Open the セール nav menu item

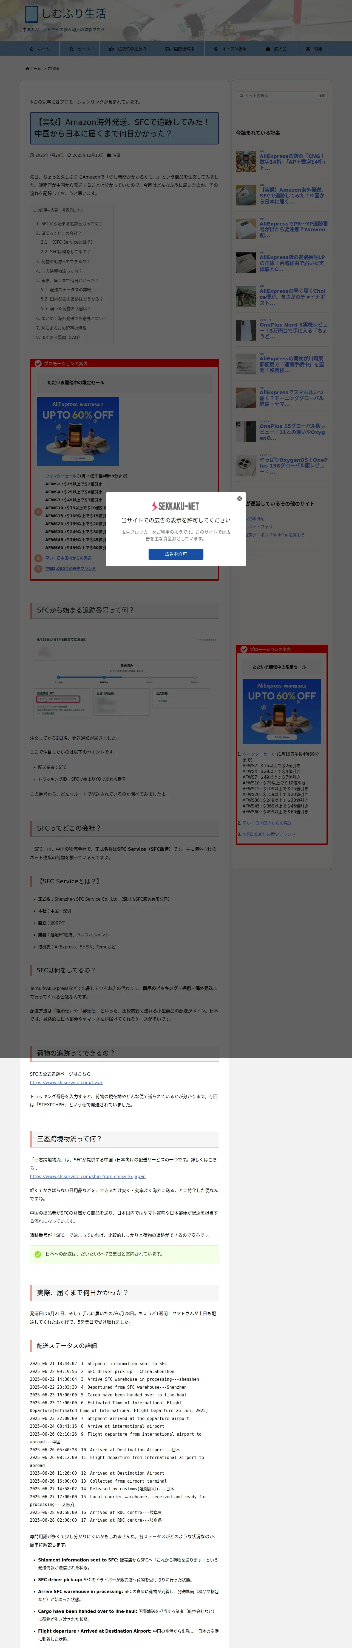[x=79, y=49]
